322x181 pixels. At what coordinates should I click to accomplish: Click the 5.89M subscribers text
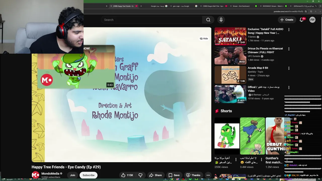51,177
